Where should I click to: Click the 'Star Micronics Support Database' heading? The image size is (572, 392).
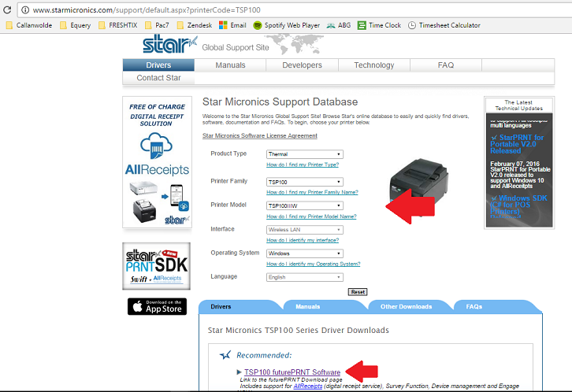(x=280, y=102)
